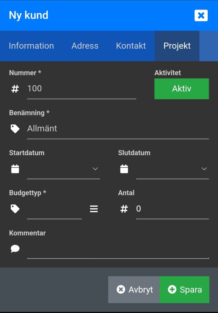Click the Kommentar text area
This screenshot has height=313, width=218.
(118, 249)
